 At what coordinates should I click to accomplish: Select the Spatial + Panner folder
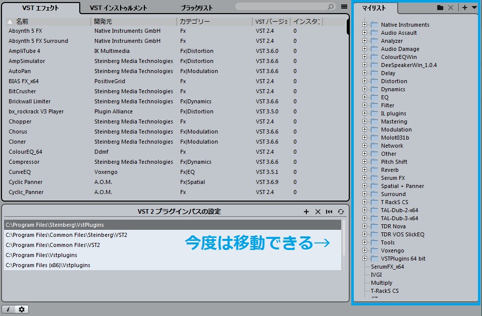(402, 186)
